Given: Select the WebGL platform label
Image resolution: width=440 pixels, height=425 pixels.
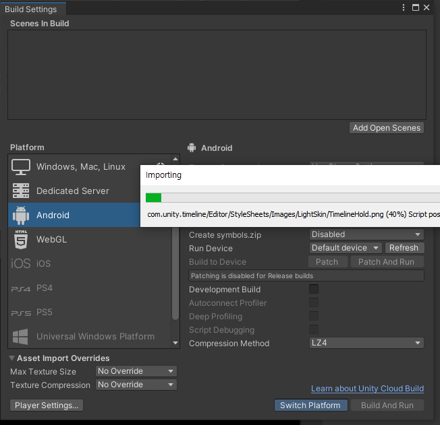Looking at the screenshot, I should click(52, 240).
